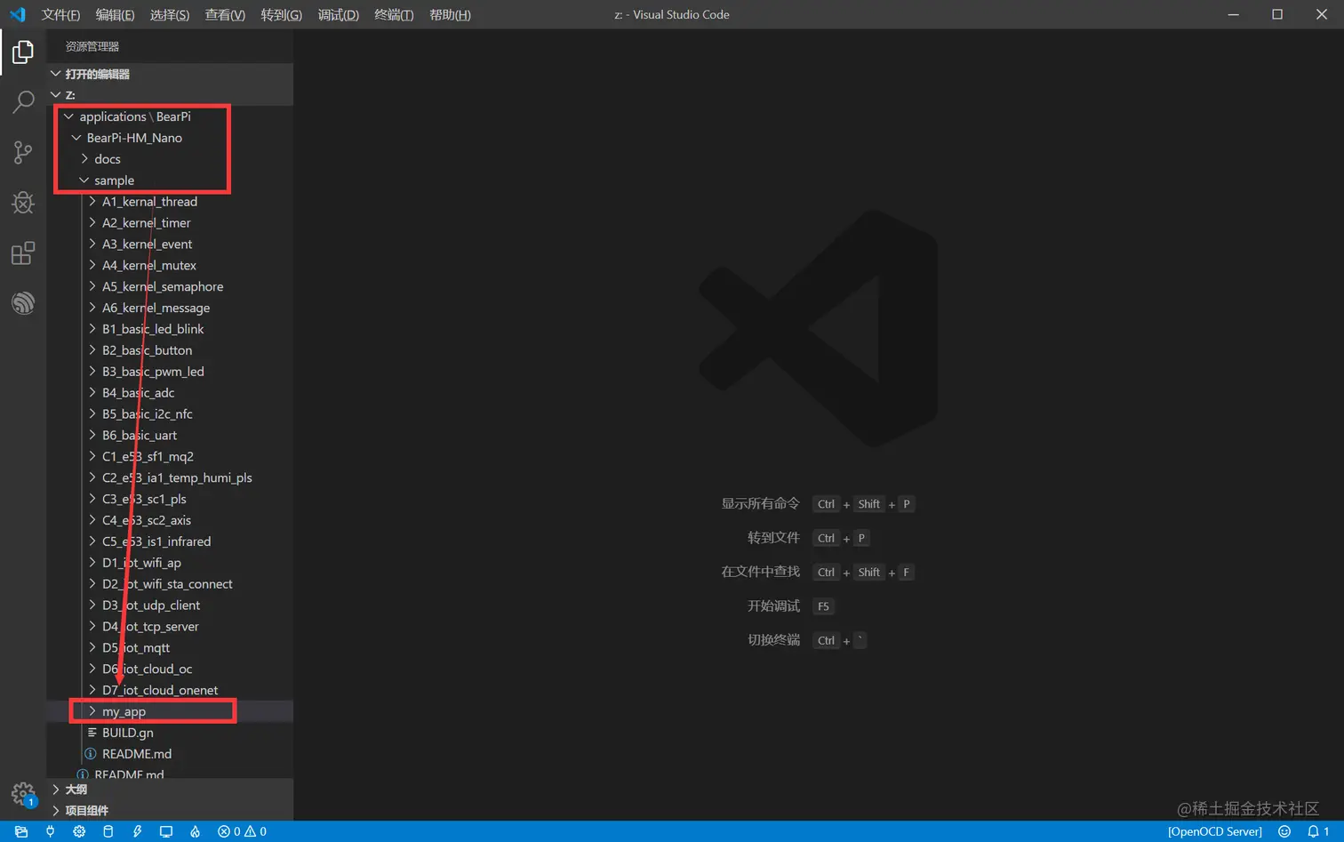
Task: Expand the B1_basic_led_blink folder
Action: click(x=170, y=329)
